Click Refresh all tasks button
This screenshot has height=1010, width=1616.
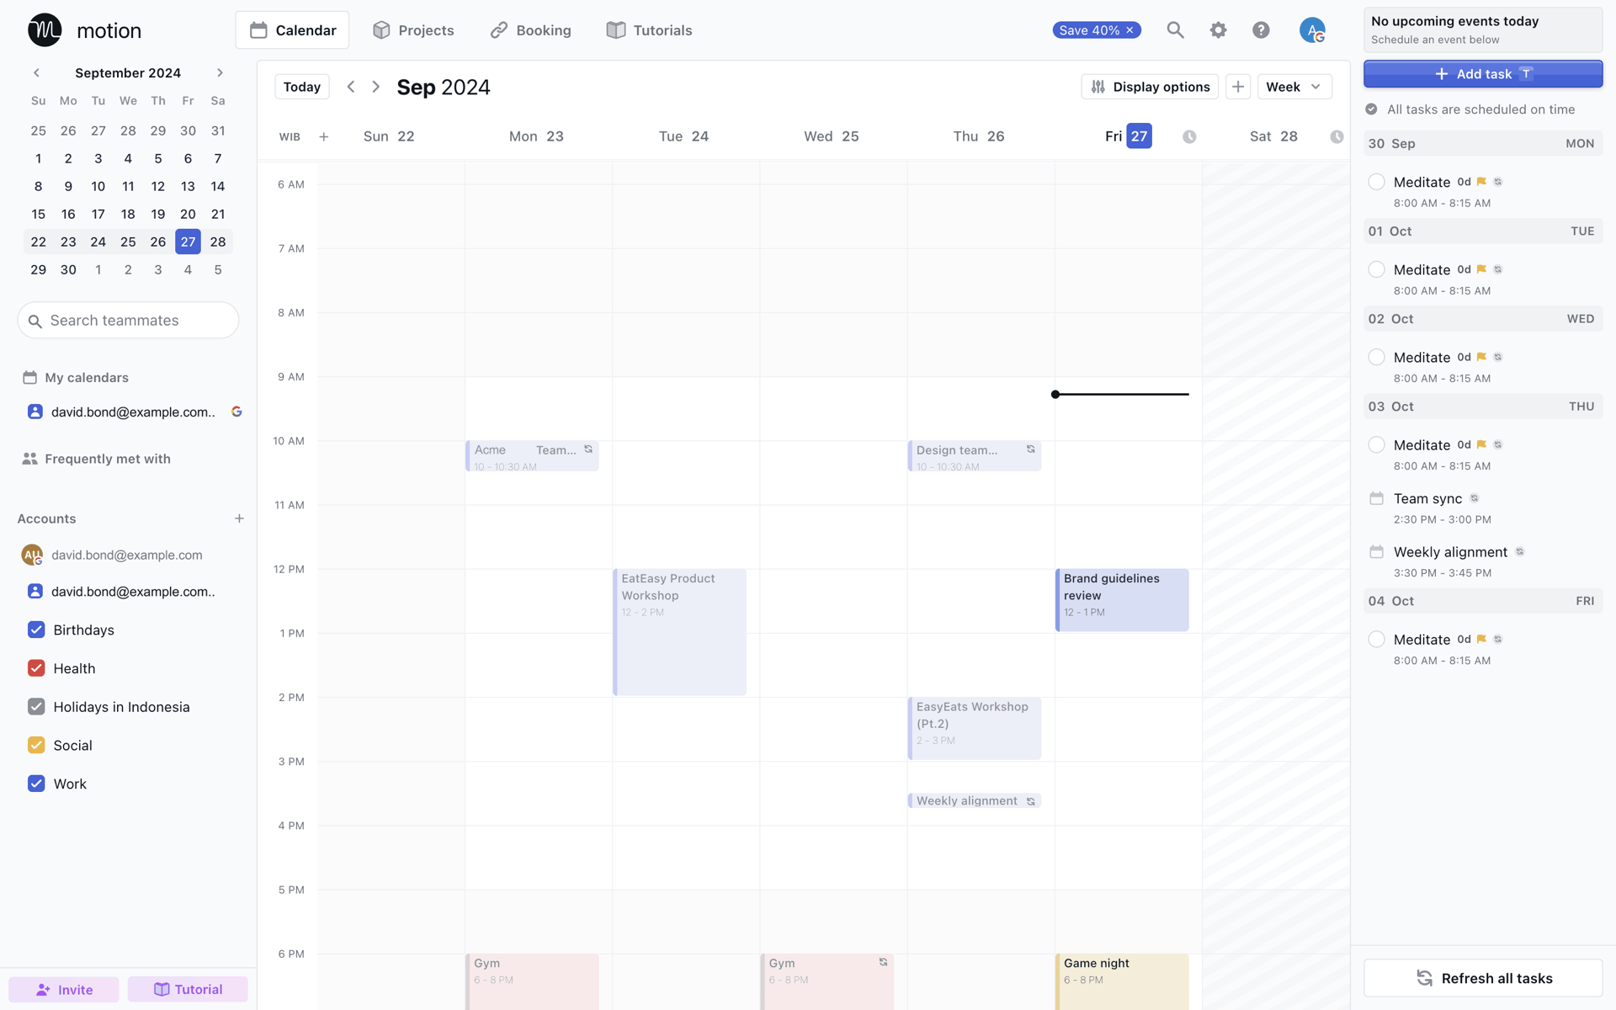[x=1483, y=978]
